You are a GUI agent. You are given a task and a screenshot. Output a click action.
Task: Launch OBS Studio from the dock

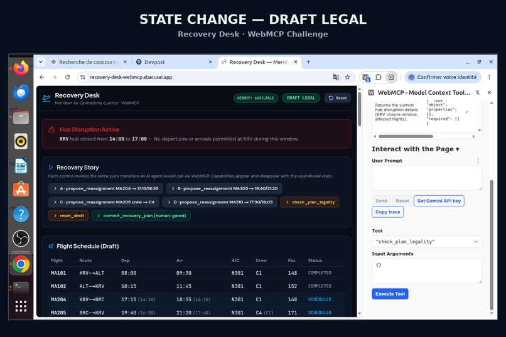[x=21, y=238]
